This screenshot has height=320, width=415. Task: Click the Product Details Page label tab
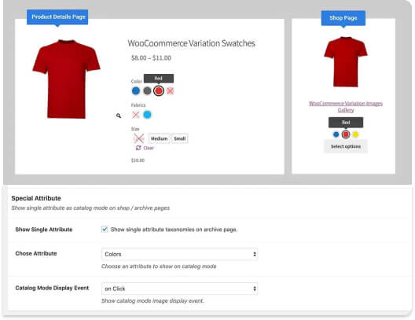click(x=57, y=17)
